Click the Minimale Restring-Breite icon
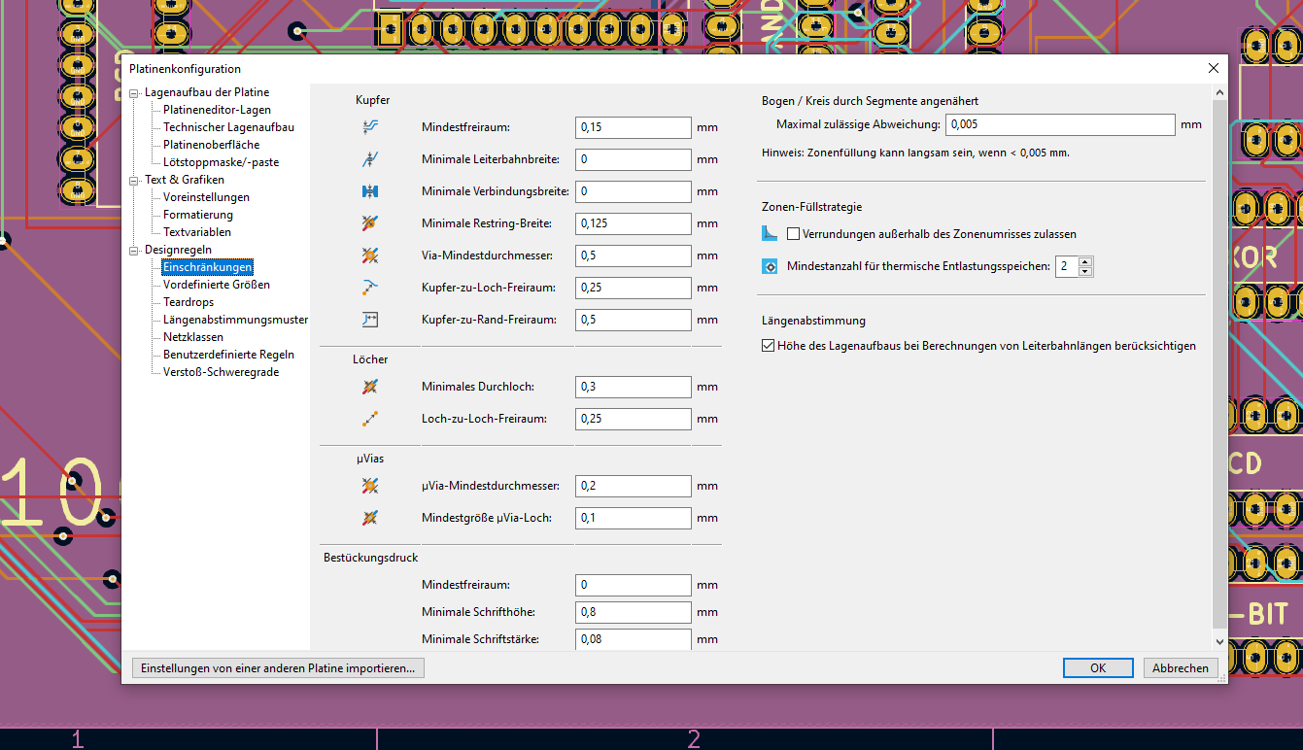Screen dimensions: 1303x750 369,223
